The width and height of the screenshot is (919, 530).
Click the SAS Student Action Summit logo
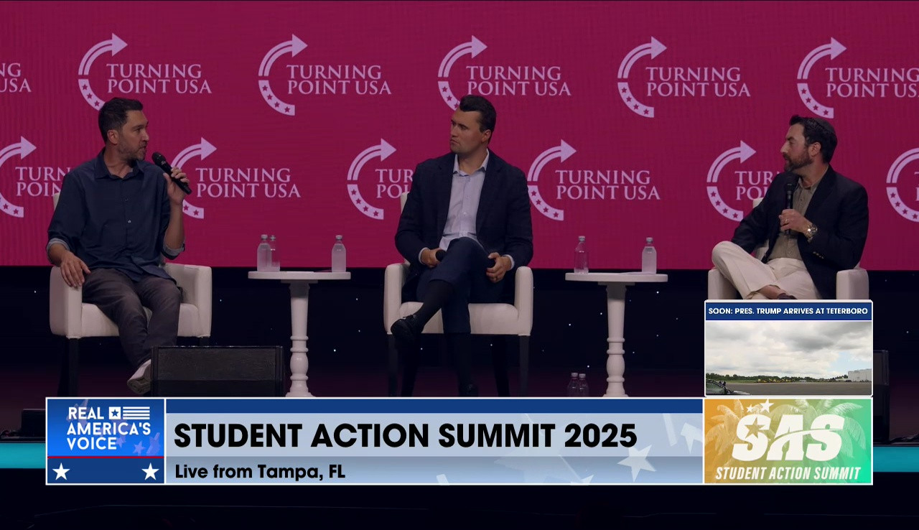788,441
